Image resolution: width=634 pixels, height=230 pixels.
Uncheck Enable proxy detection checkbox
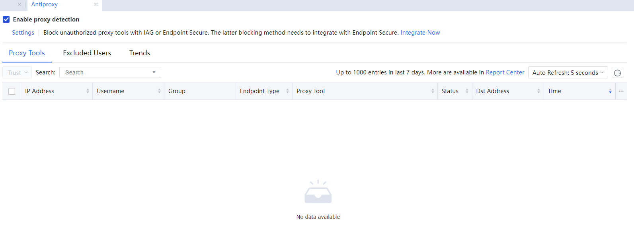6,19
